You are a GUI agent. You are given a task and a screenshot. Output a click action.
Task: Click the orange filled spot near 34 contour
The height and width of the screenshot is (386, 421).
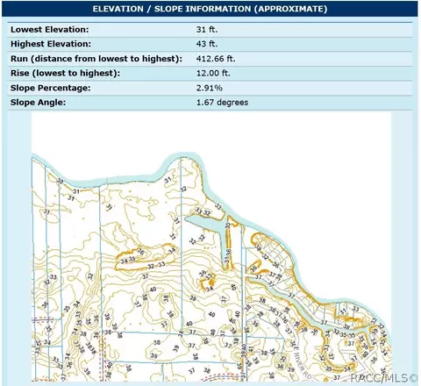point(210,282)
